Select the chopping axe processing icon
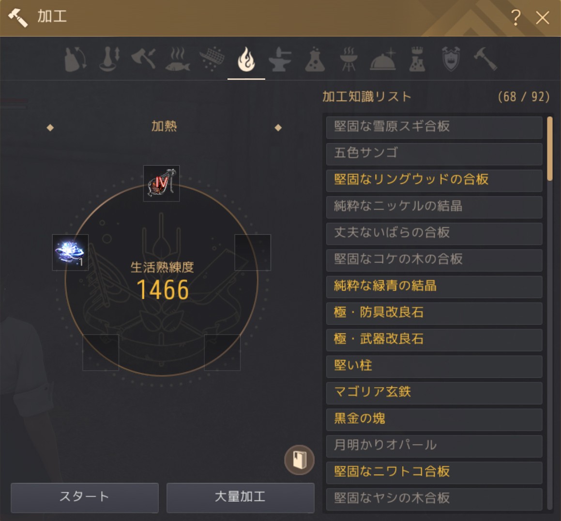This screenshot has width=561, height=521. click(x=143, y=59)
